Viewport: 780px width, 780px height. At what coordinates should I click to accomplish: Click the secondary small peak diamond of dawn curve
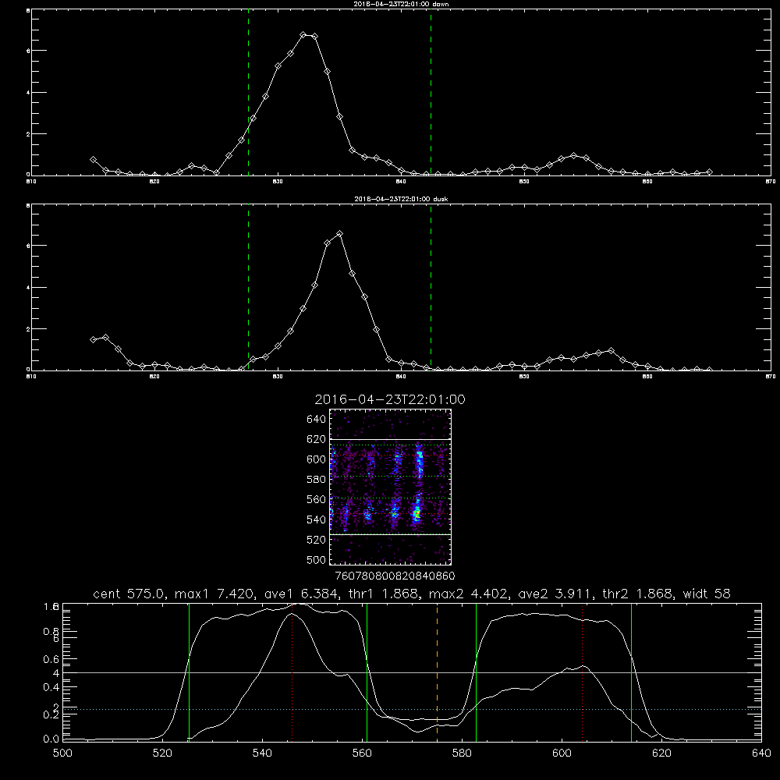573,156
